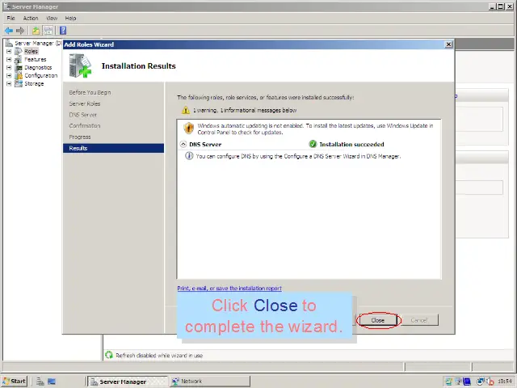Click the disabled Cancel button
Viewport: 517px width, 388px height.
click(x=419, y=320)
